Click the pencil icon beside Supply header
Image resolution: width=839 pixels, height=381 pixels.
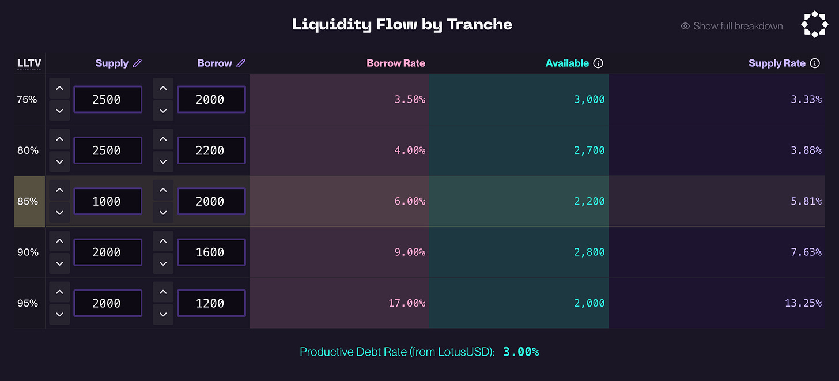pyautogui.click(x=137, y=63)
